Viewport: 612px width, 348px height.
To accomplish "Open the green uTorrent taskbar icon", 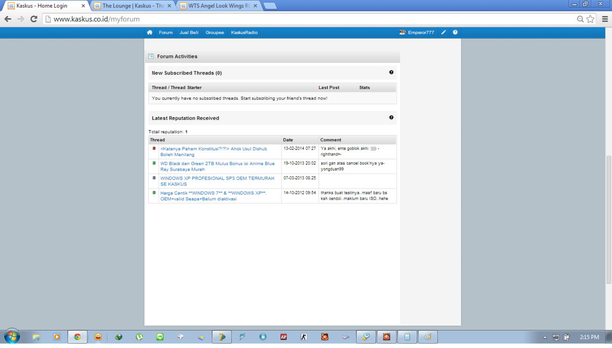I will pyautogui.click(x=139, y=337).
